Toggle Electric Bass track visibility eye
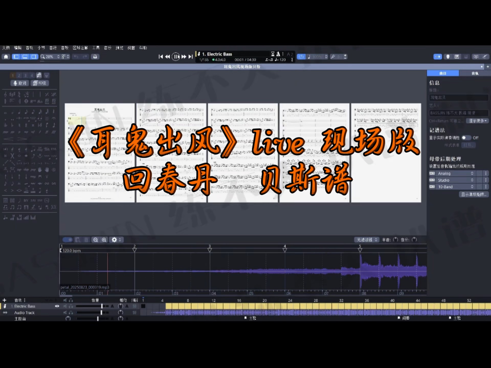 (57, 306)
